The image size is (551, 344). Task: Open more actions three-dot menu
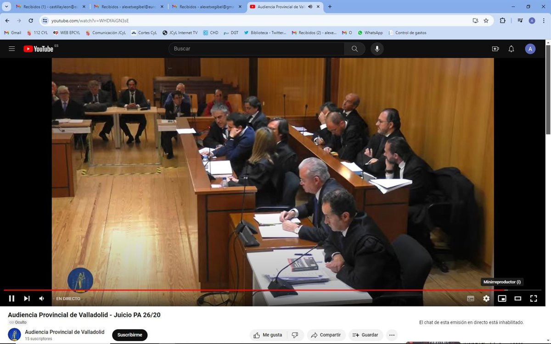(391, 335)
